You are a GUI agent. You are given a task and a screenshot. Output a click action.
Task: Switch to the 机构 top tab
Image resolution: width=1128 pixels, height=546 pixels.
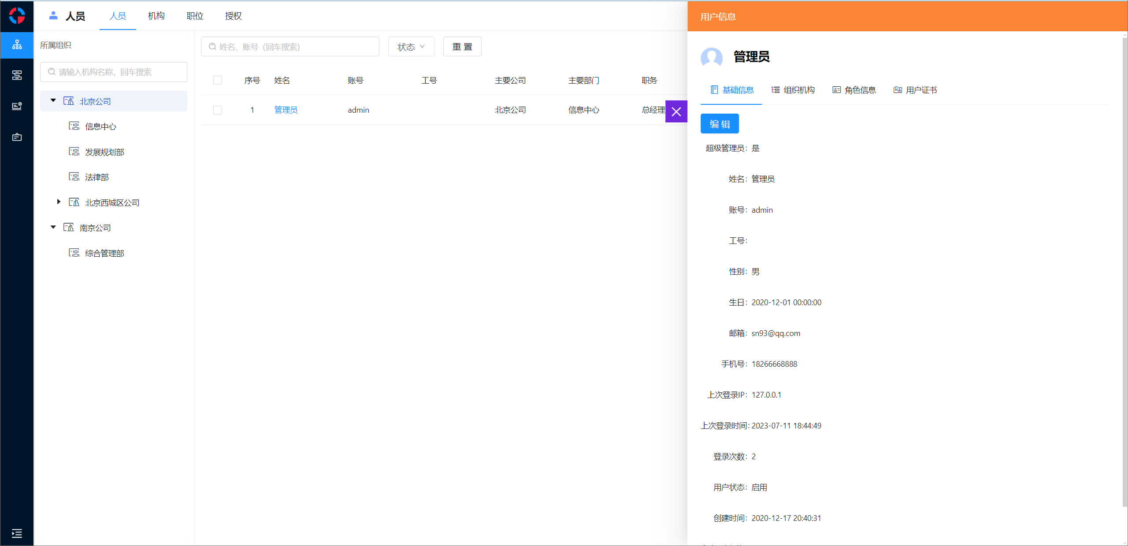pos(156,16)
